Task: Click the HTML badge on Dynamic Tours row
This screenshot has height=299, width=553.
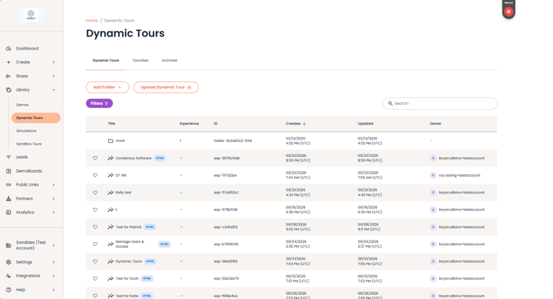Action: (x=150, y=261)
